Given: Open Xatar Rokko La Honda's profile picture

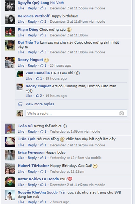Looking at the screenshot, I should [x=10, y=182].
